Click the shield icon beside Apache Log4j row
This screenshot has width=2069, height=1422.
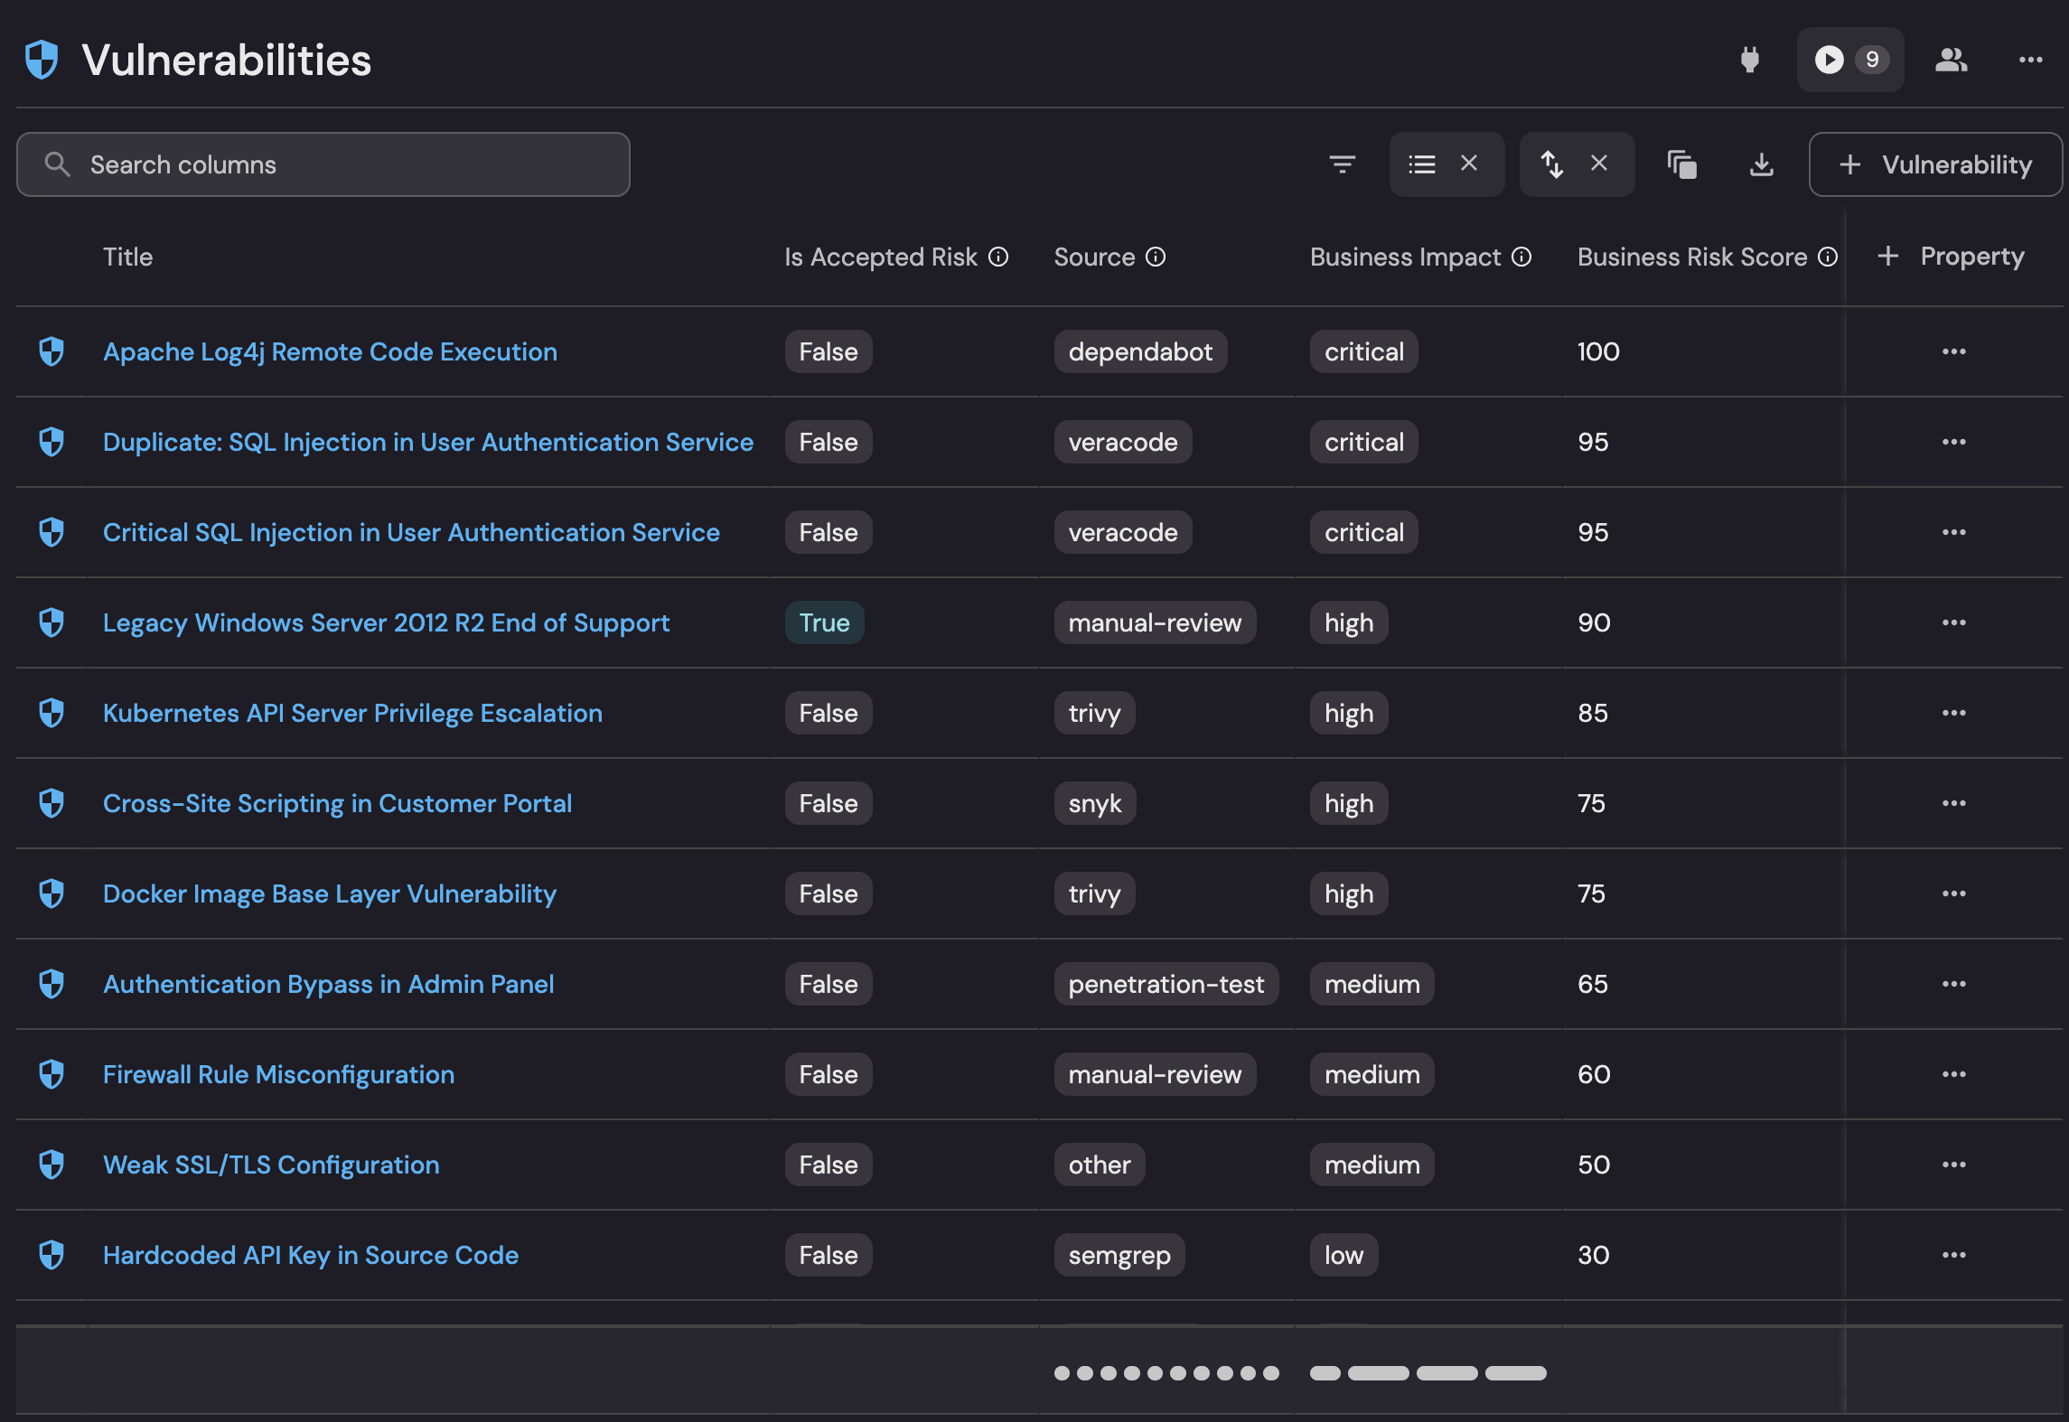click(x=51, y=351)
